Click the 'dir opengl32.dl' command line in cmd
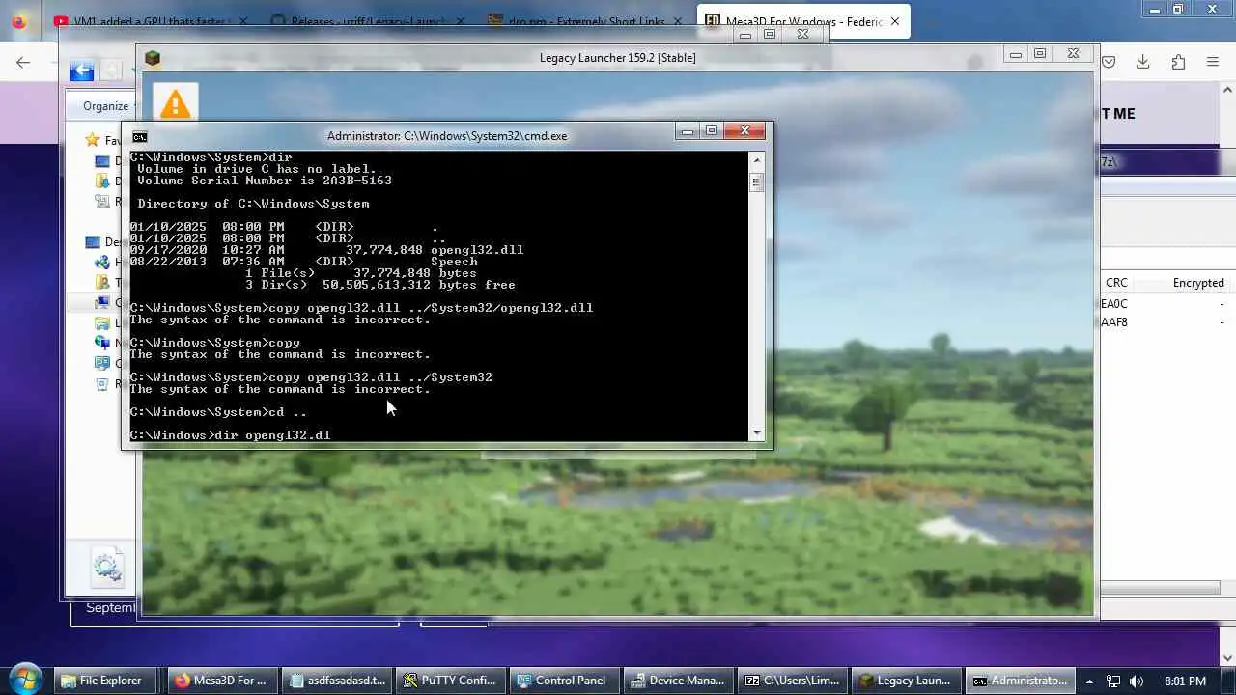The width and height of the screenshot is (1236, 695). coord(230,435)
